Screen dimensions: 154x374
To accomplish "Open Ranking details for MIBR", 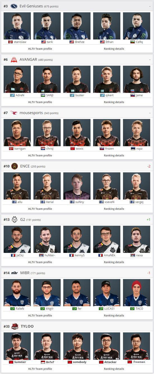I will coord(114,316).
